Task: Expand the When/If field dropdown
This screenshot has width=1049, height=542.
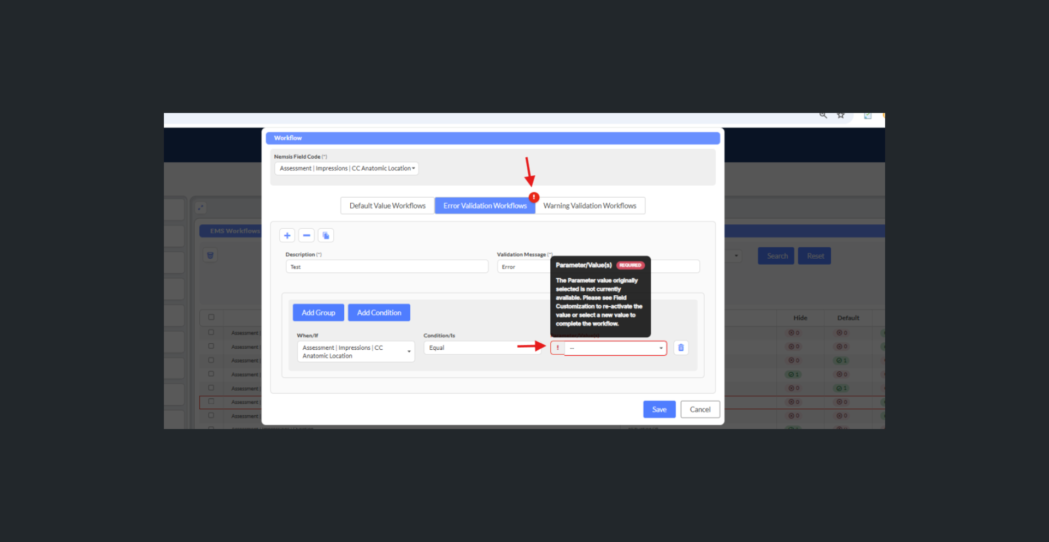Action: click(x=356, y=352)
